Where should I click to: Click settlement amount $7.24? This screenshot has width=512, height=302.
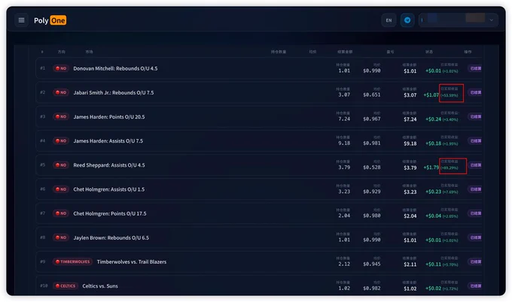pos(410,119)
